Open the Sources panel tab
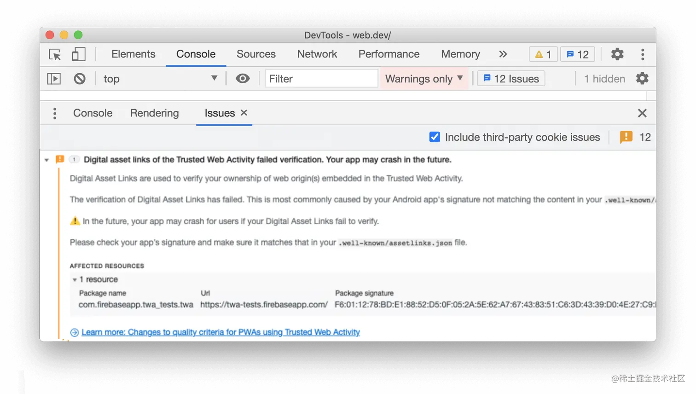Screen dimensions: 696x394 click(x=256, y=54)
